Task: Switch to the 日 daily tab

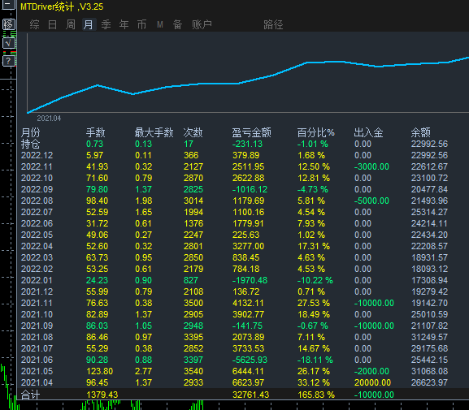Action: (x=52, y=24)
